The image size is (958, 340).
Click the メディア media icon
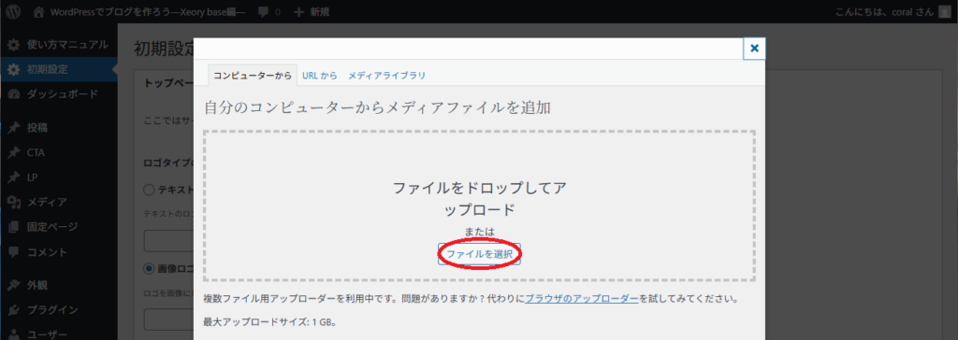[13, 202]
